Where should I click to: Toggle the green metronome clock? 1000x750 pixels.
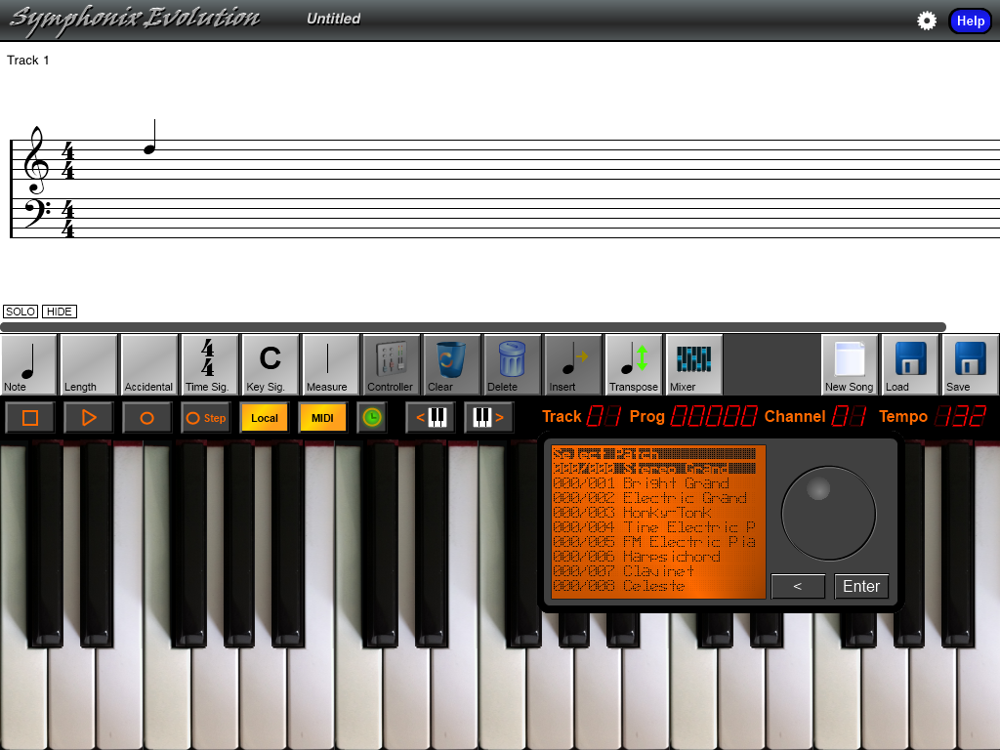click(372, 418)
